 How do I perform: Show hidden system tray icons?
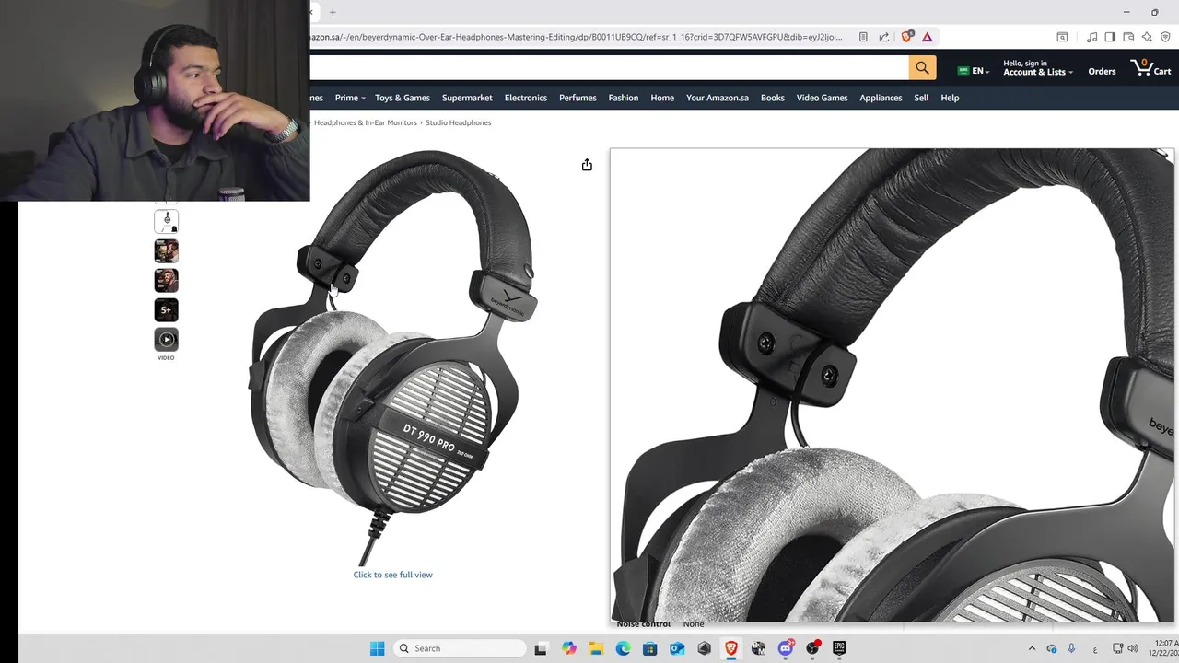click(1032, 648)
